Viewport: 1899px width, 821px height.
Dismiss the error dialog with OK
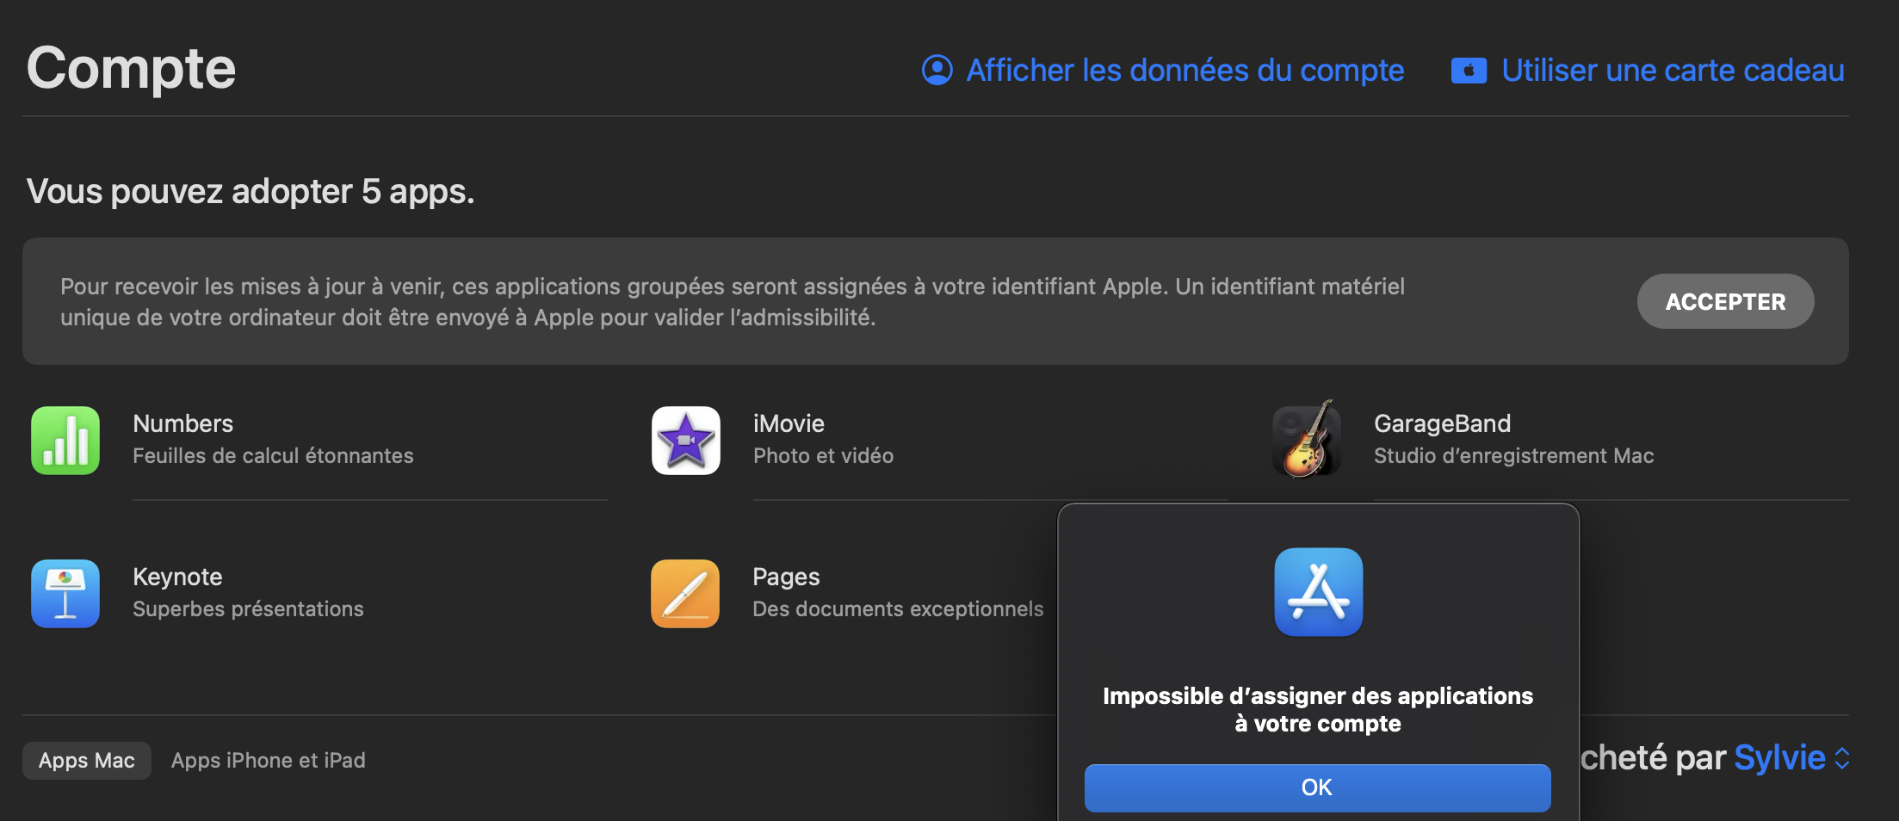1317,787
